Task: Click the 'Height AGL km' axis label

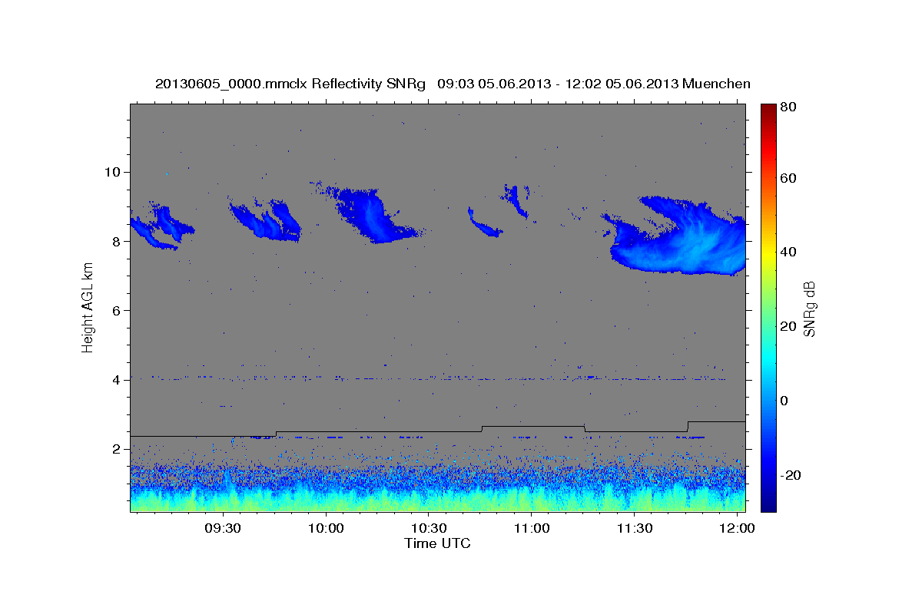Action: (x=88, y=308)
